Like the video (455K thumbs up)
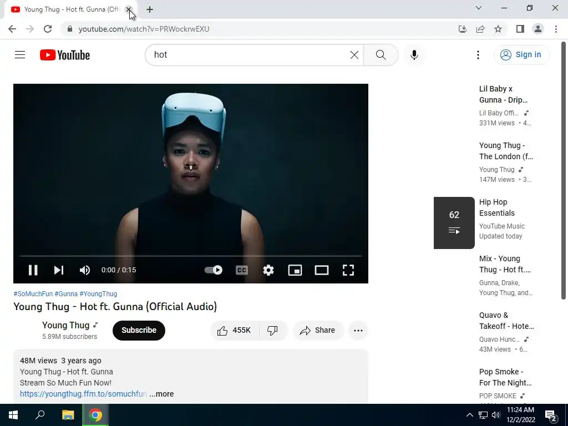The height and width of the screenshot is (426, 568). tap(235, 331)
